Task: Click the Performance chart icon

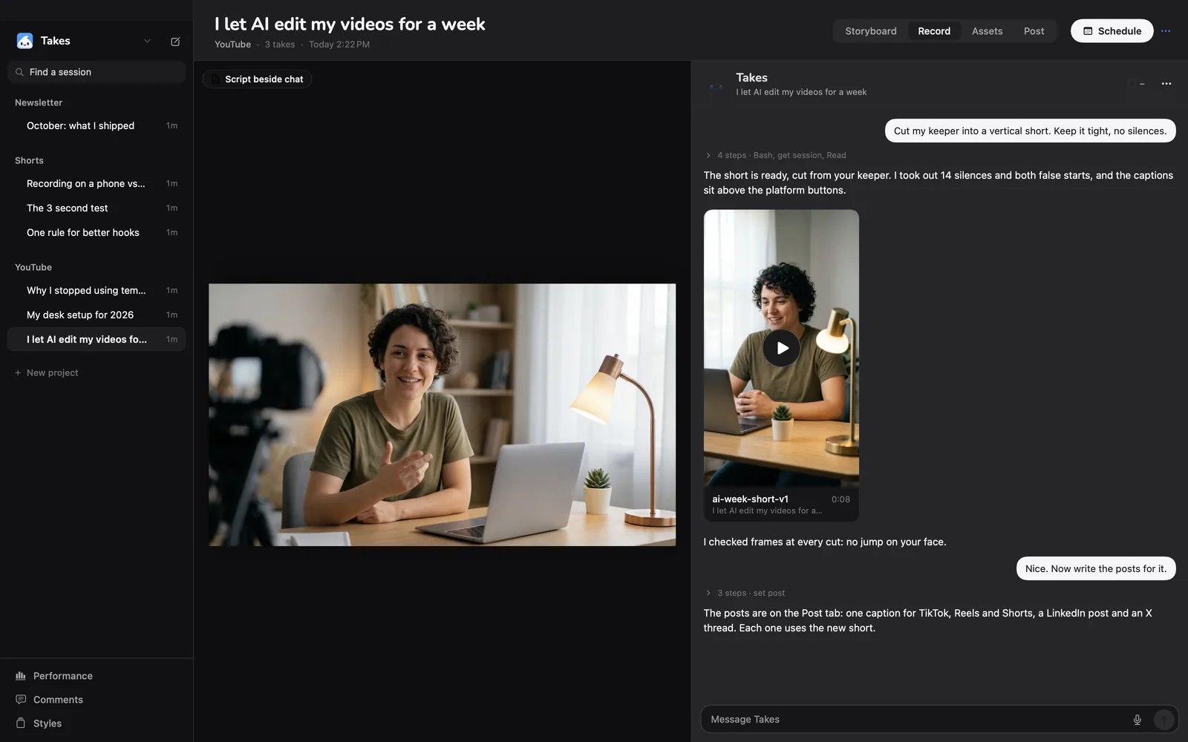Action: click(21, 676)
